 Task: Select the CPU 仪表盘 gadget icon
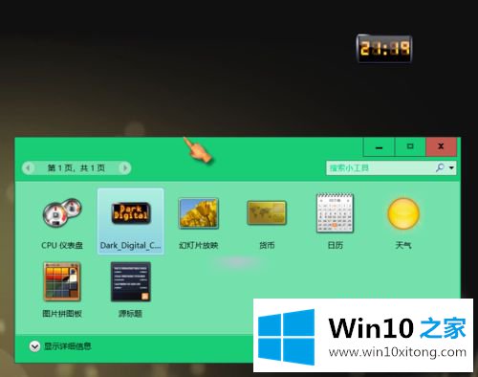point(62,212)
